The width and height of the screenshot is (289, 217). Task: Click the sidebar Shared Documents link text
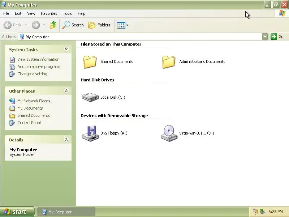(34, 115)
